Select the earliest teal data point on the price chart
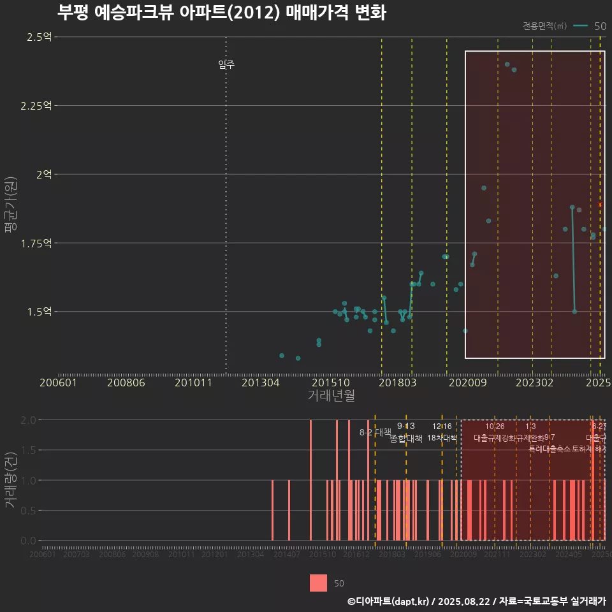Viewport: 612px width, 612px height. tap(282, 355)
